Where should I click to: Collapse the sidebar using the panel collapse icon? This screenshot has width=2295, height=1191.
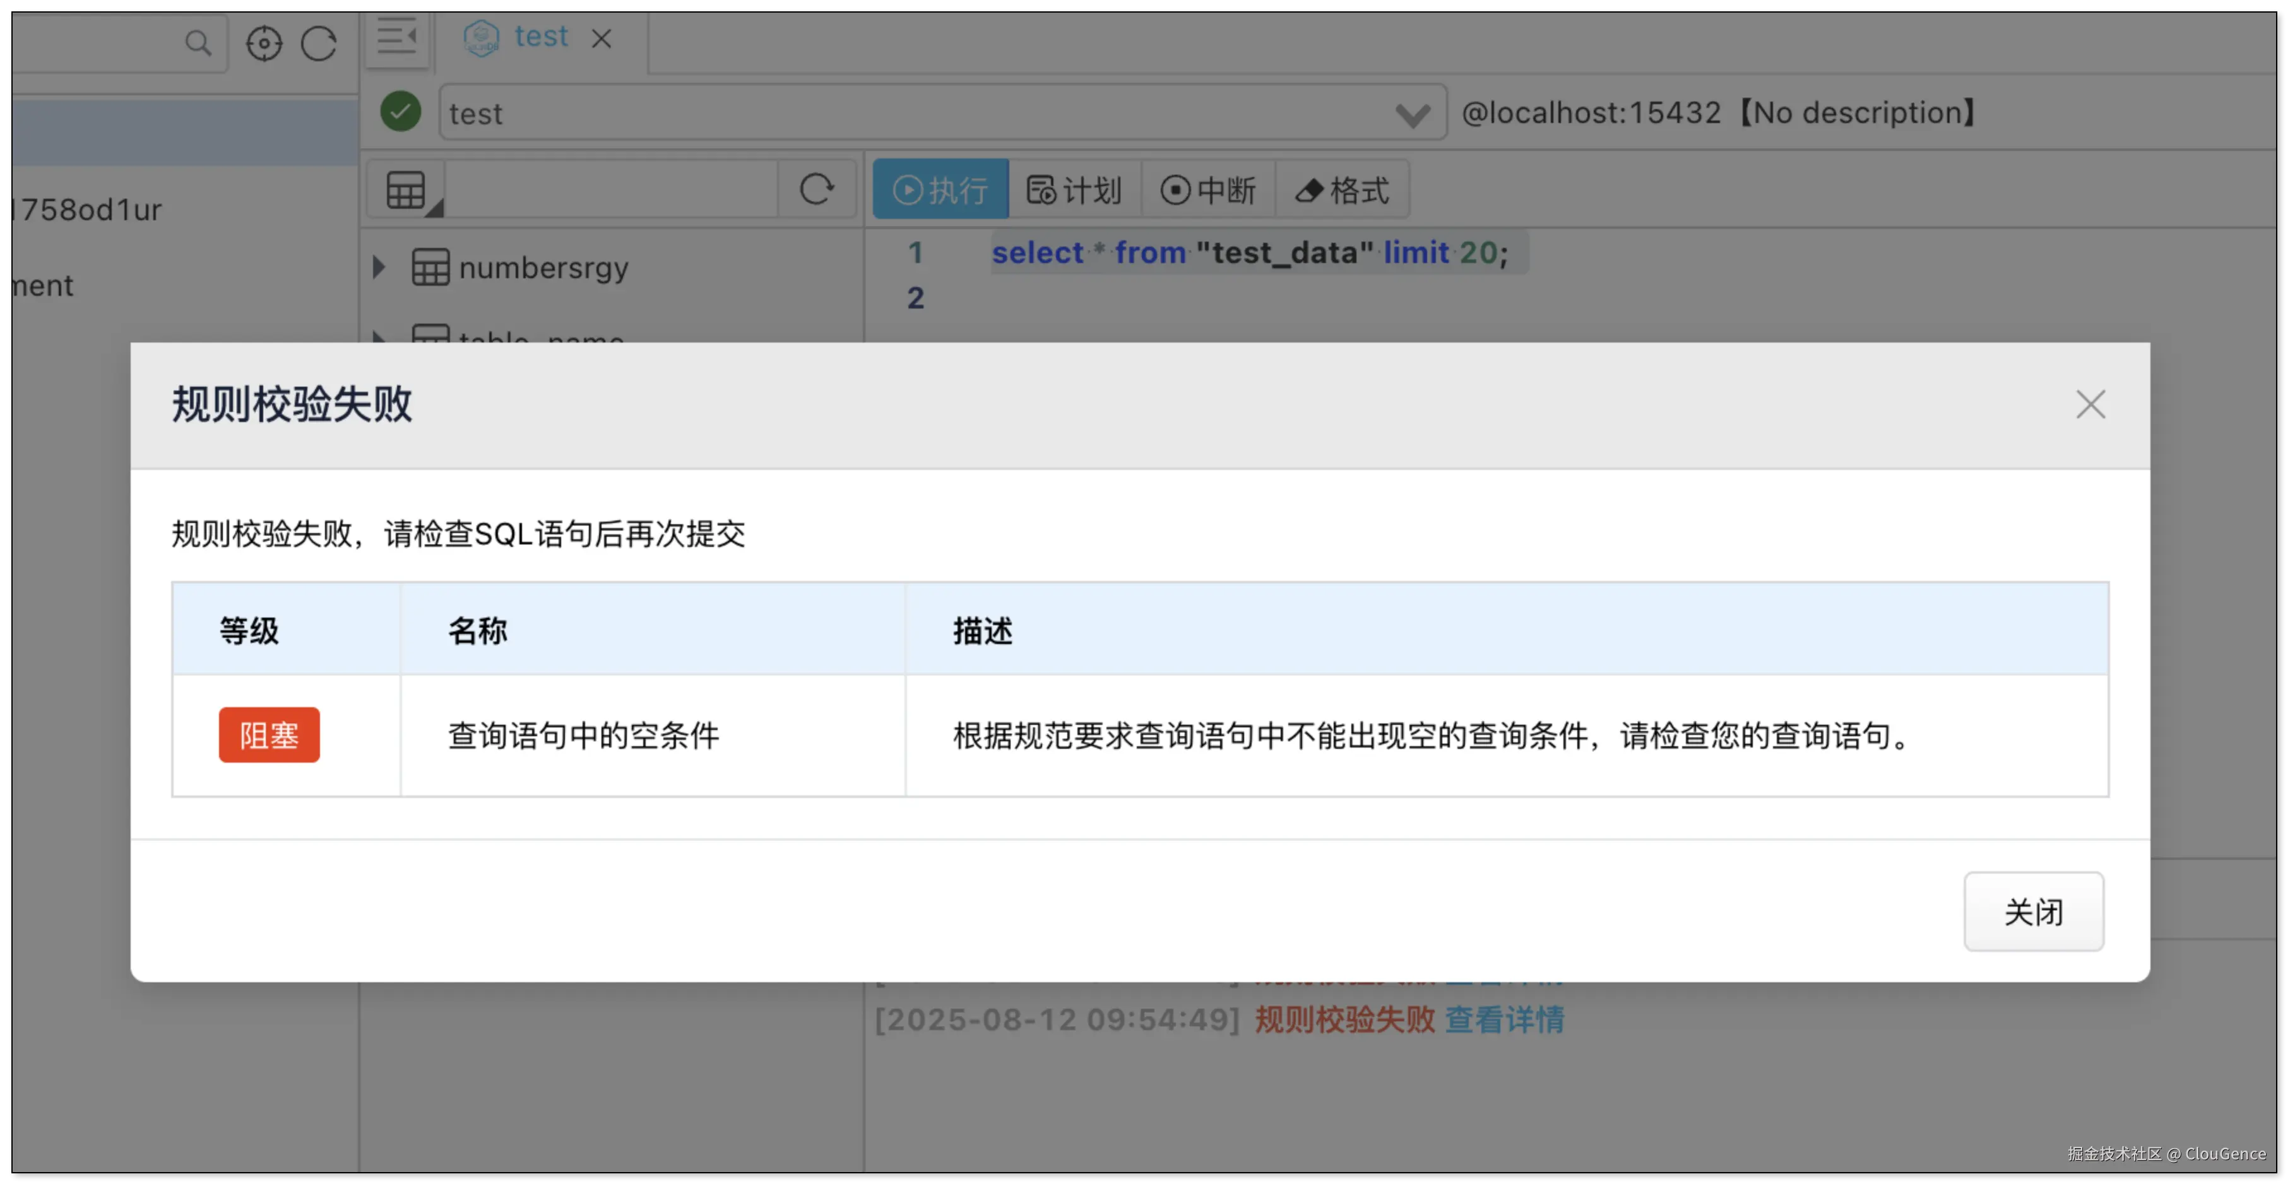(398, 37)
